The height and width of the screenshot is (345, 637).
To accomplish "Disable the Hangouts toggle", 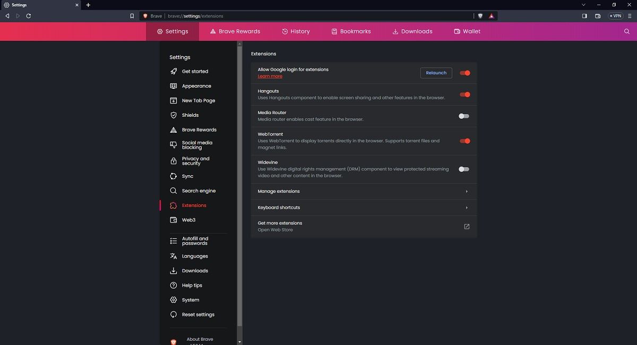I will pos(464,94).
